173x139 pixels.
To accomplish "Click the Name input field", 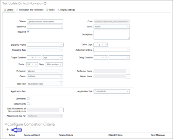I will click(x=45, y=22).
